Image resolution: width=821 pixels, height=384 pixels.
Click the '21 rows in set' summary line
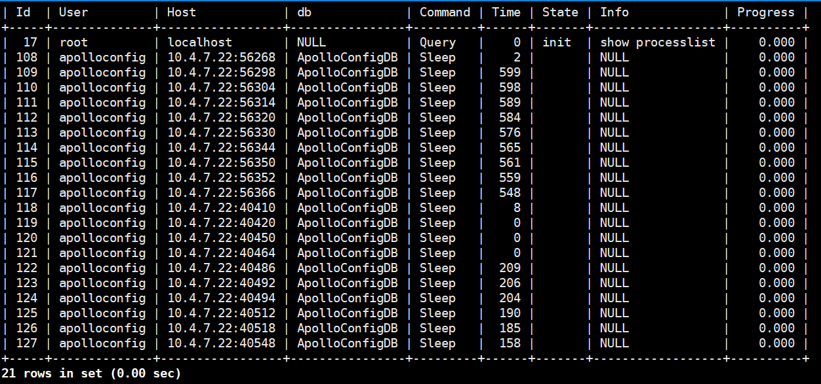pyautogui.click(x=91, y=374)
